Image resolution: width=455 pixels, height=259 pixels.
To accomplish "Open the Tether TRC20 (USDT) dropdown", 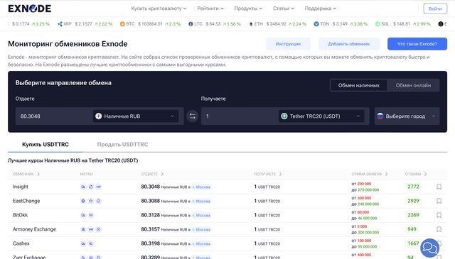I will point(321,116).
